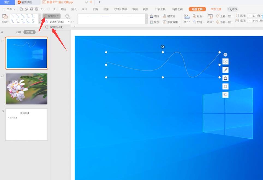Open the 审阅 ribbon tab
Viewport: 263px width, 180px height.
(x=135, y=9)
